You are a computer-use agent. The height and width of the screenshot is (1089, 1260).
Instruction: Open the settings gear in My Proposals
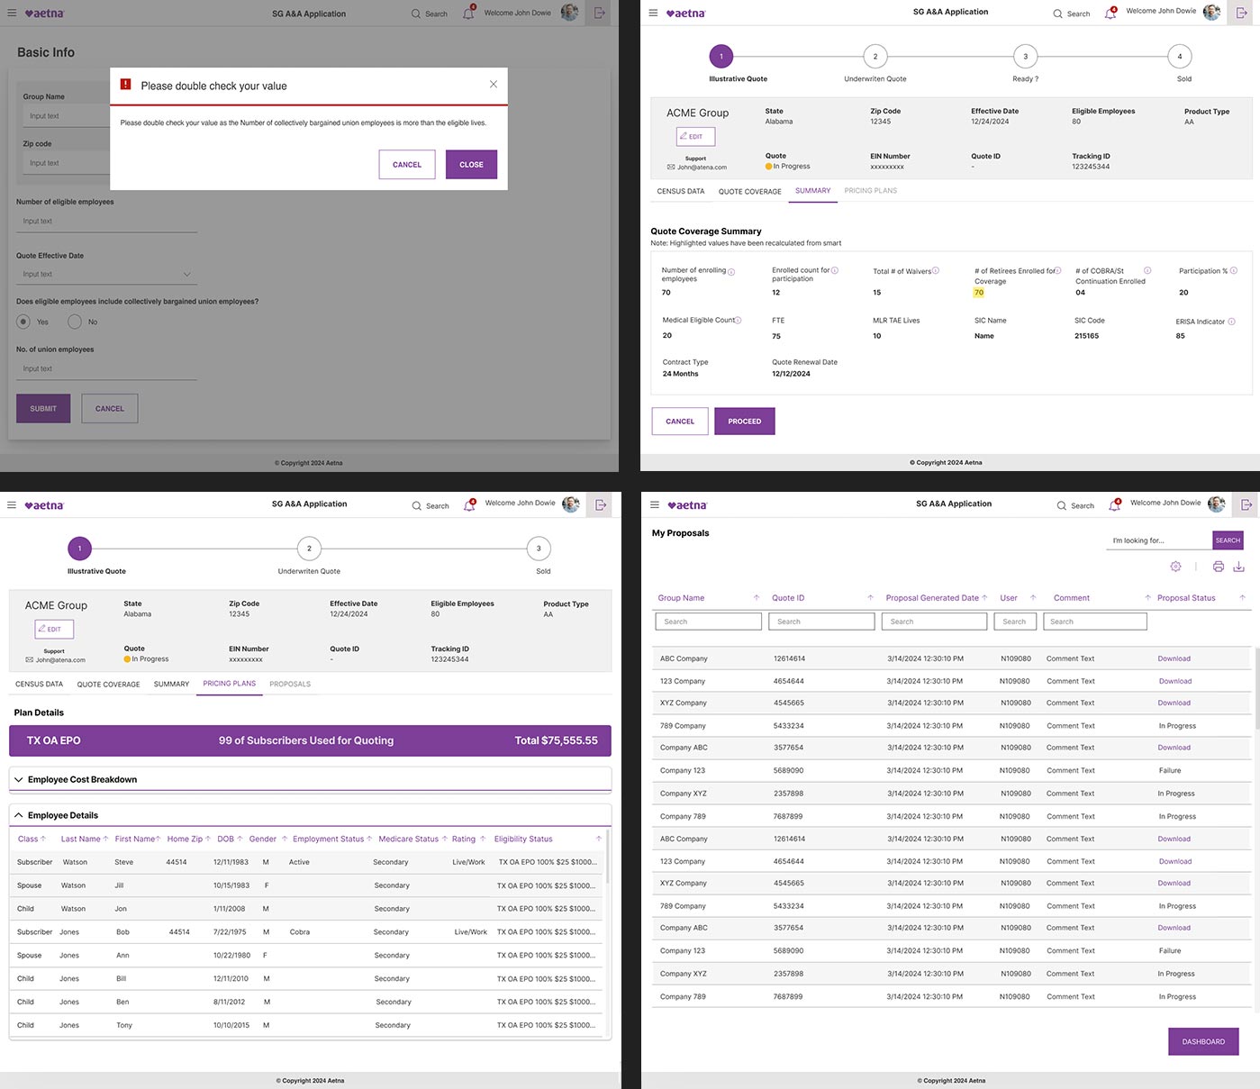click(x=1175, y=567)
